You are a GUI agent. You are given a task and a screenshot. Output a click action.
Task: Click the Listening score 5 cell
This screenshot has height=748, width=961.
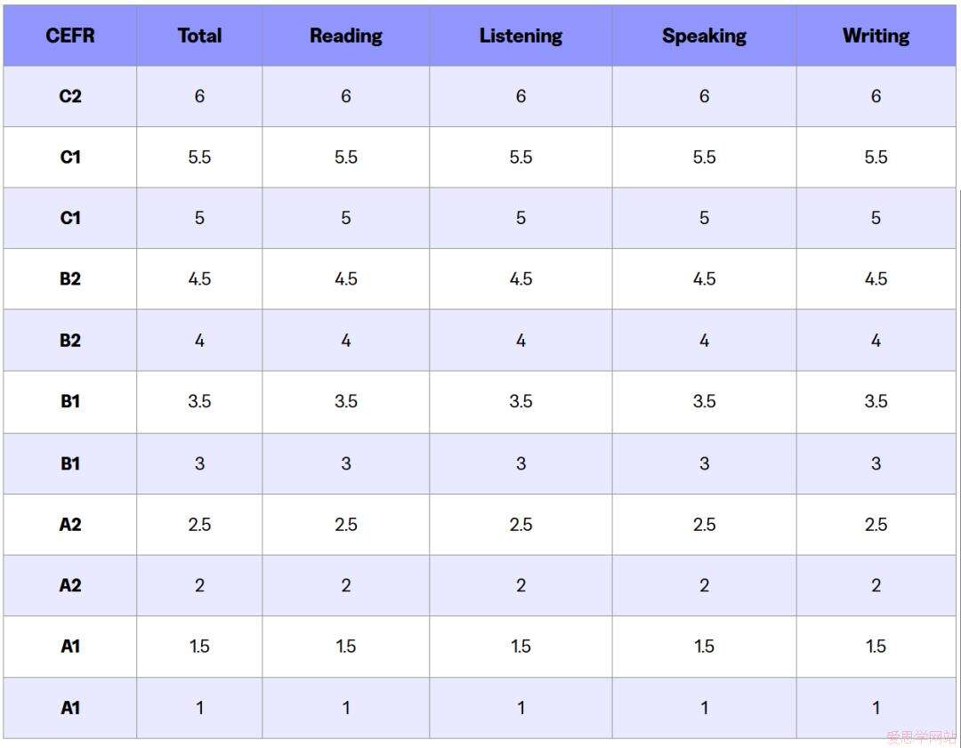point(521,218)
